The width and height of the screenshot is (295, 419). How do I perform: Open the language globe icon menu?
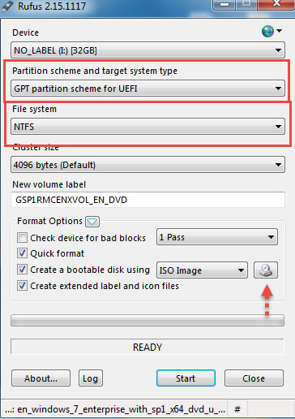click(271, 32)
